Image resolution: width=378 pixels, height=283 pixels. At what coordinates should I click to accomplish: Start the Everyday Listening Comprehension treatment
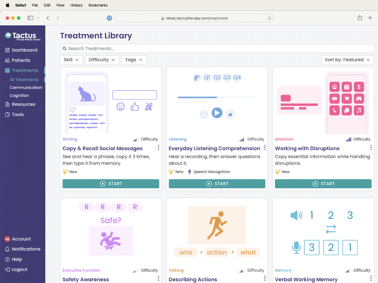click(217, 184)
